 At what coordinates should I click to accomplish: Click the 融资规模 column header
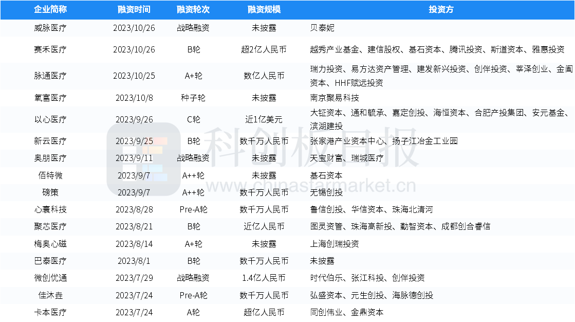[264, 10]
